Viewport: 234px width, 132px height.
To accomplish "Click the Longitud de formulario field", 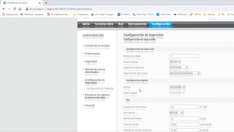I will coord(184,107).
